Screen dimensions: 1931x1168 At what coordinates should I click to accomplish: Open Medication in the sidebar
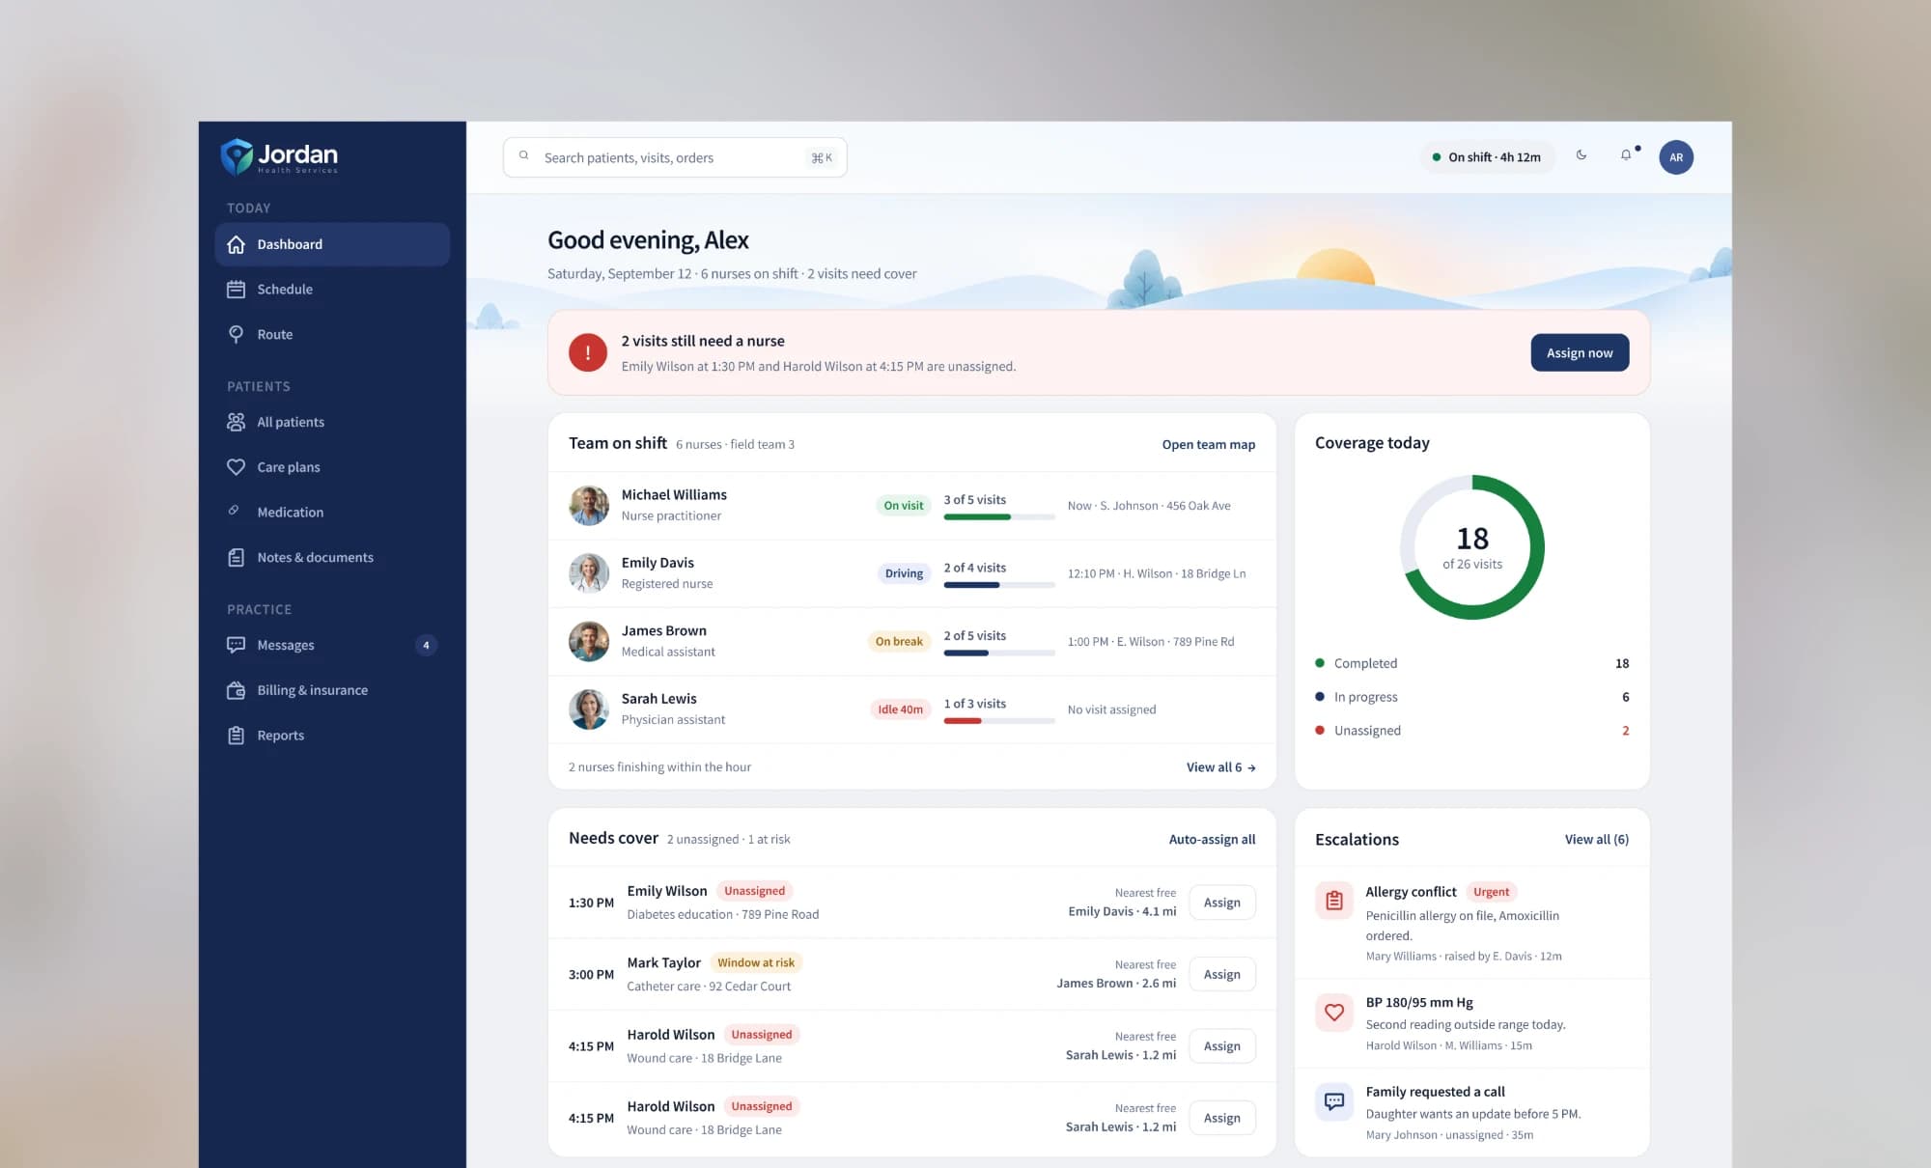(x=332, y=512)
